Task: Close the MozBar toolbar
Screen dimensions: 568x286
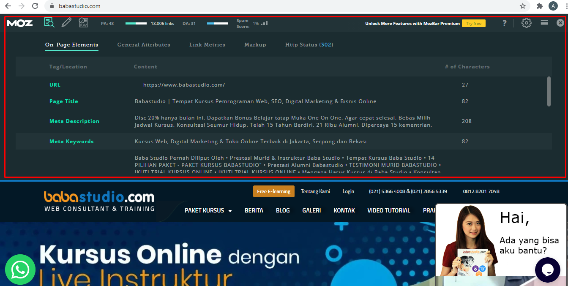Action: pyautogui.click(x=560, y=23)
